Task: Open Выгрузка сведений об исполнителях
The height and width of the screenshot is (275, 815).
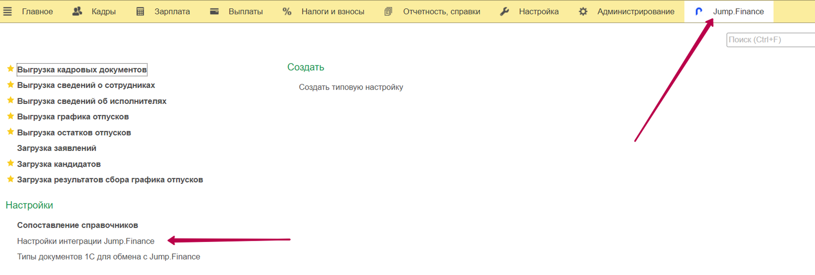Action: [92, 101]
